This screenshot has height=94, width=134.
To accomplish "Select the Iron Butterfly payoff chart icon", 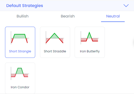I will click(x=90, y=38).
